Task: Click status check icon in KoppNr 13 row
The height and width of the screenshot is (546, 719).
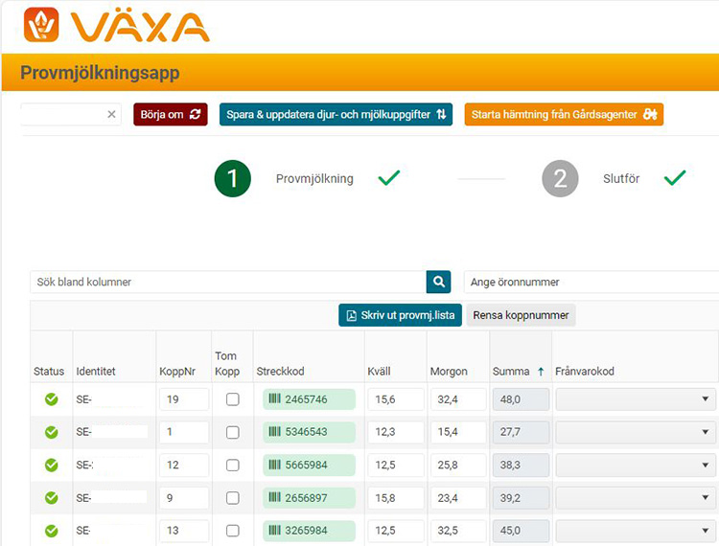Action: 52,531
